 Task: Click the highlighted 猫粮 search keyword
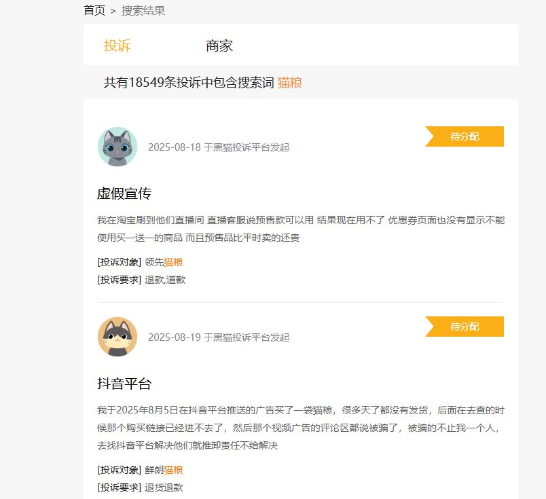290,83
